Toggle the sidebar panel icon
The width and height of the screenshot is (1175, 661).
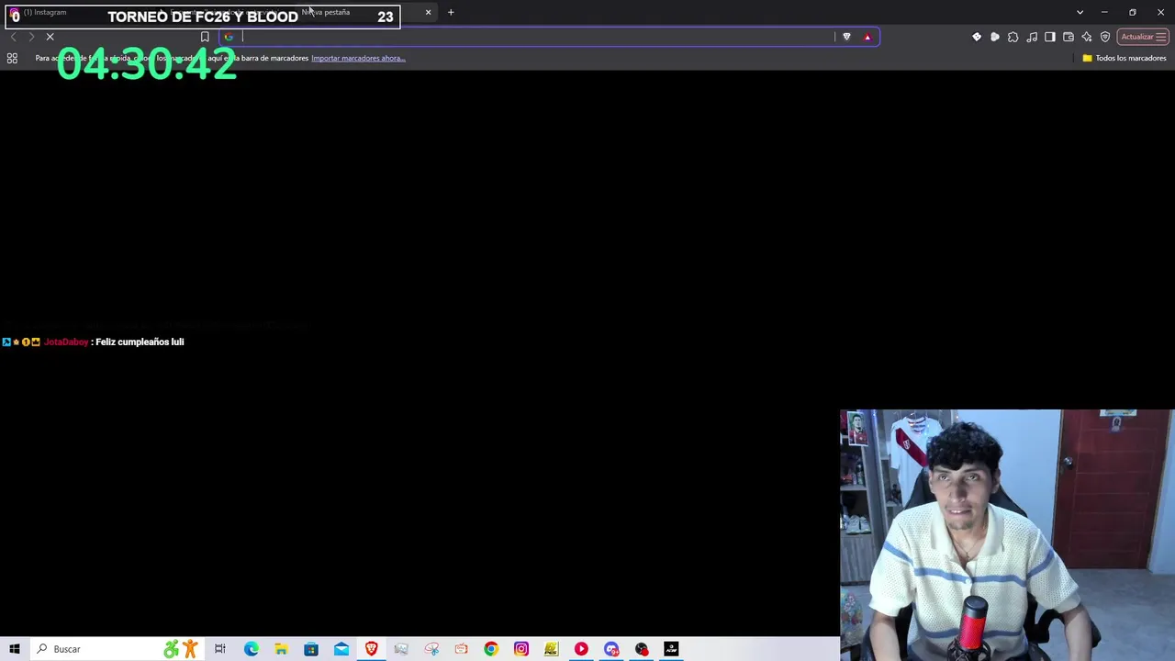(x=1050, y=37)
